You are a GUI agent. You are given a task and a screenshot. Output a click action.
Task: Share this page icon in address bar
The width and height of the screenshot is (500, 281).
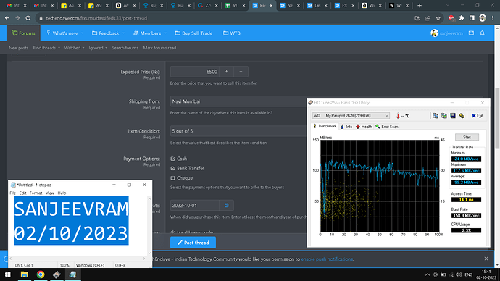click(x=428, y=18)
